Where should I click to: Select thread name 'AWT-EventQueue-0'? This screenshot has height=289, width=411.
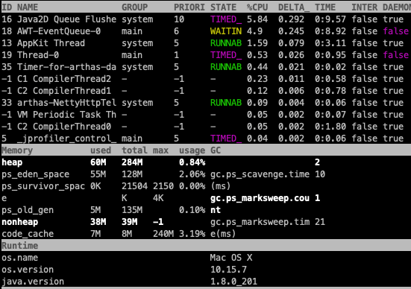pos(59,31)
